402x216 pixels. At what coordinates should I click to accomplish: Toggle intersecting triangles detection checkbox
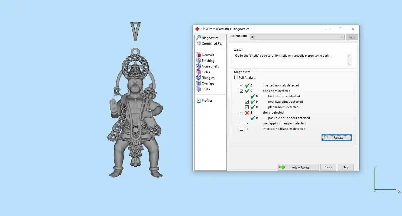click(x=242, y=129)
